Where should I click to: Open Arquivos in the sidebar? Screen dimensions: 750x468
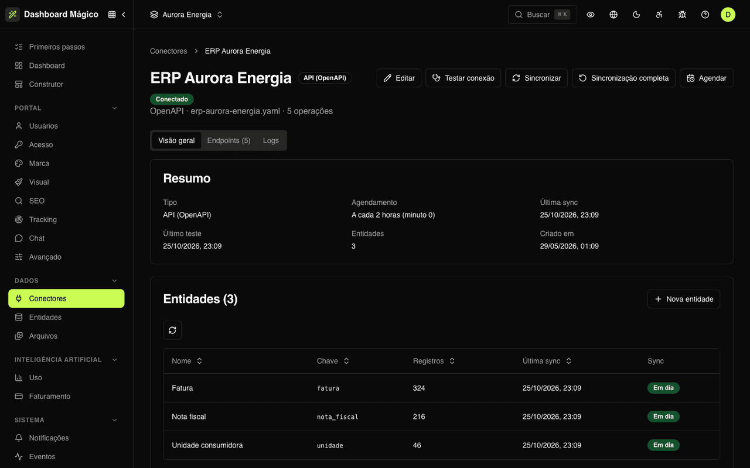click(x=66, y=336)
